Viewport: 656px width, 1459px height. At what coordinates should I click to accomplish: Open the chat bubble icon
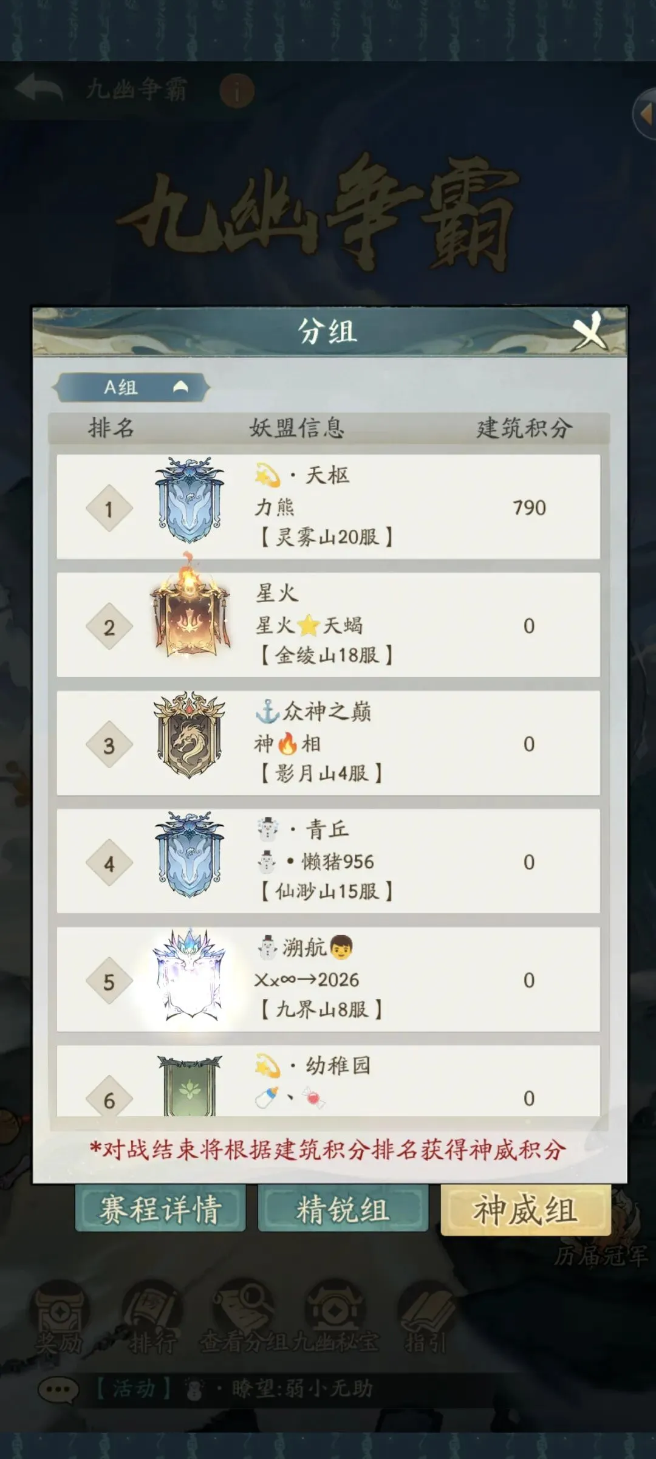(x=58, y=1389)
